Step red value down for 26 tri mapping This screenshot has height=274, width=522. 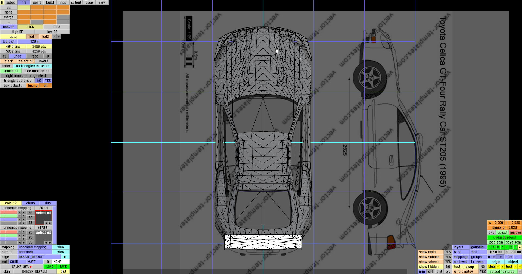pyautogui.click(x=20, y=212)
